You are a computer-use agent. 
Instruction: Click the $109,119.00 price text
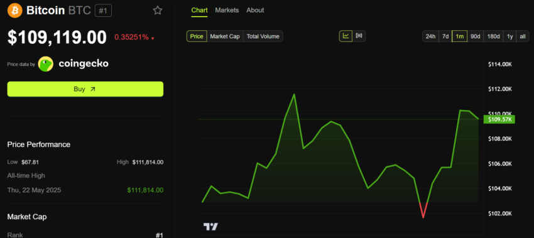click(57, 37)
